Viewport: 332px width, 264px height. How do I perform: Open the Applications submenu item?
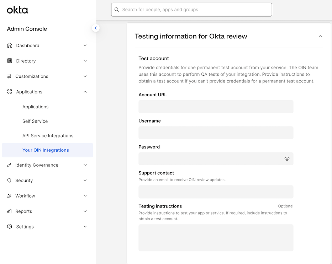pos(35,107)
